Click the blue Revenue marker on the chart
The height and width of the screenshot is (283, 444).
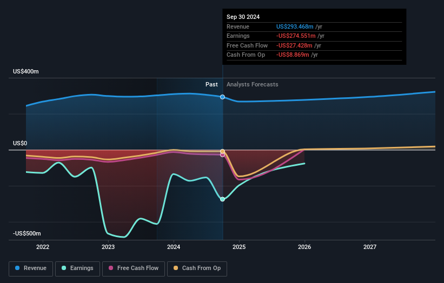pos(223,97)
